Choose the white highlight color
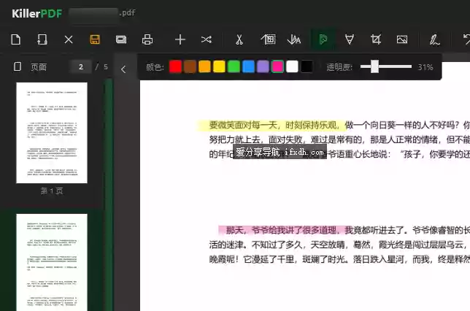This screenshot has height=311, width=470. point(292,66)
